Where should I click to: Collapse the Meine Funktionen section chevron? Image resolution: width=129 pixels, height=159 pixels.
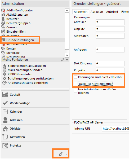coord(67,60)
